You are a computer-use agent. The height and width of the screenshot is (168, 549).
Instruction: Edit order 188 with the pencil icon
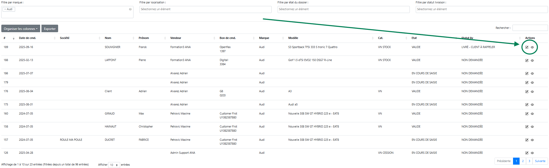pos(527,61)
